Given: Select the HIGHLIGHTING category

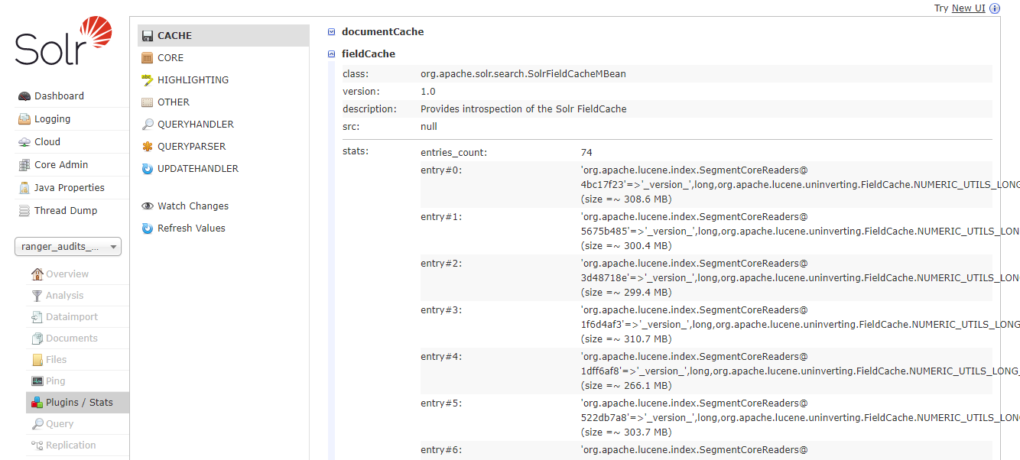Looking at the screenshot, I should pyautogui.click(x=193, y=80).
